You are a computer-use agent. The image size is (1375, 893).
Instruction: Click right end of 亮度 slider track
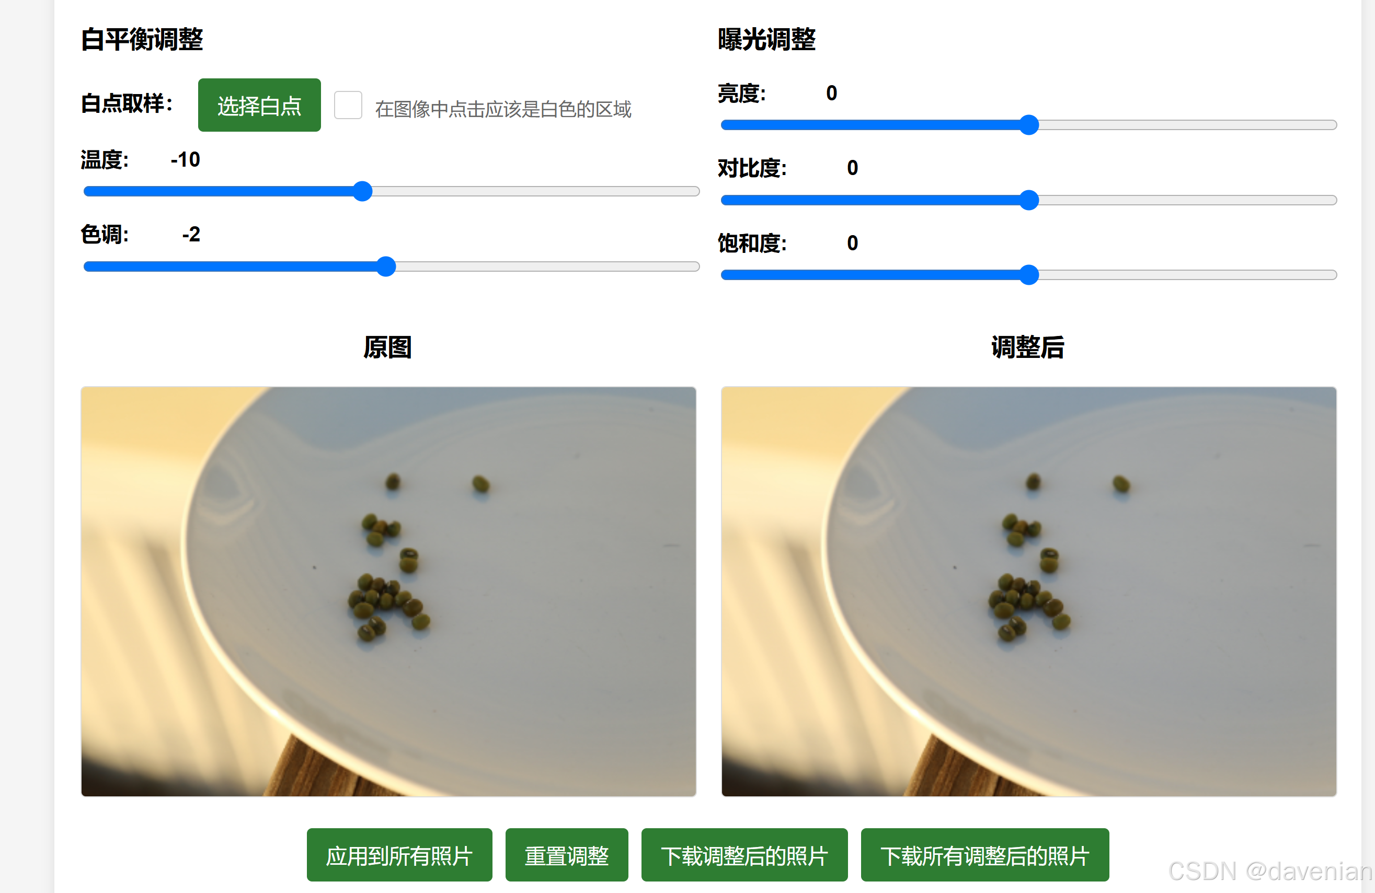point(1332,125)
